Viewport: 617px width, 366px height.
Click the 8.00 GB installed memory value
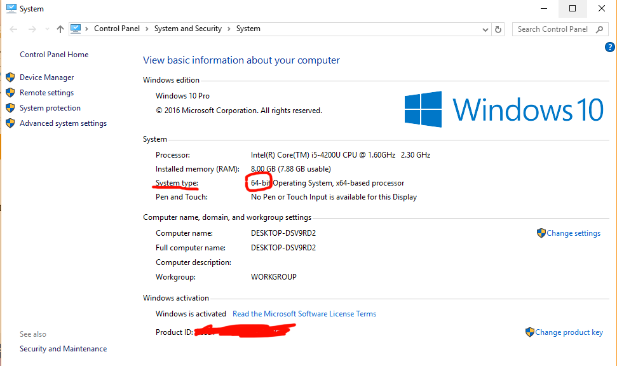(291, 169)
